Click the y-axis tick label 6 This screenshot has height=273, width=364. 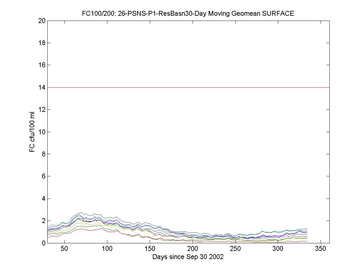tap(44, 176)
